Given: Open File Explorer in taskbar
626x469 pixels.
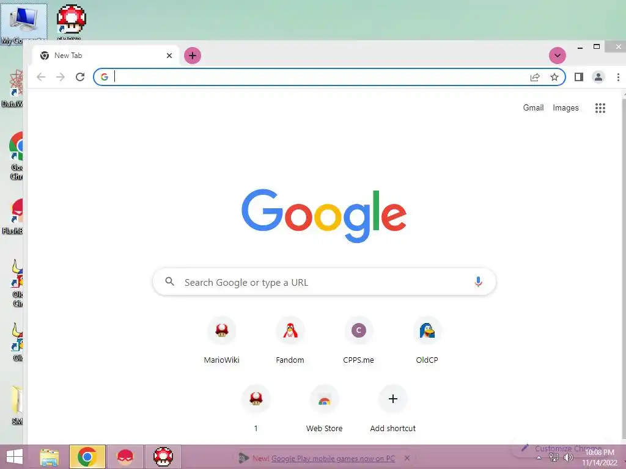Looking at the screenshot, I should 50,457.
